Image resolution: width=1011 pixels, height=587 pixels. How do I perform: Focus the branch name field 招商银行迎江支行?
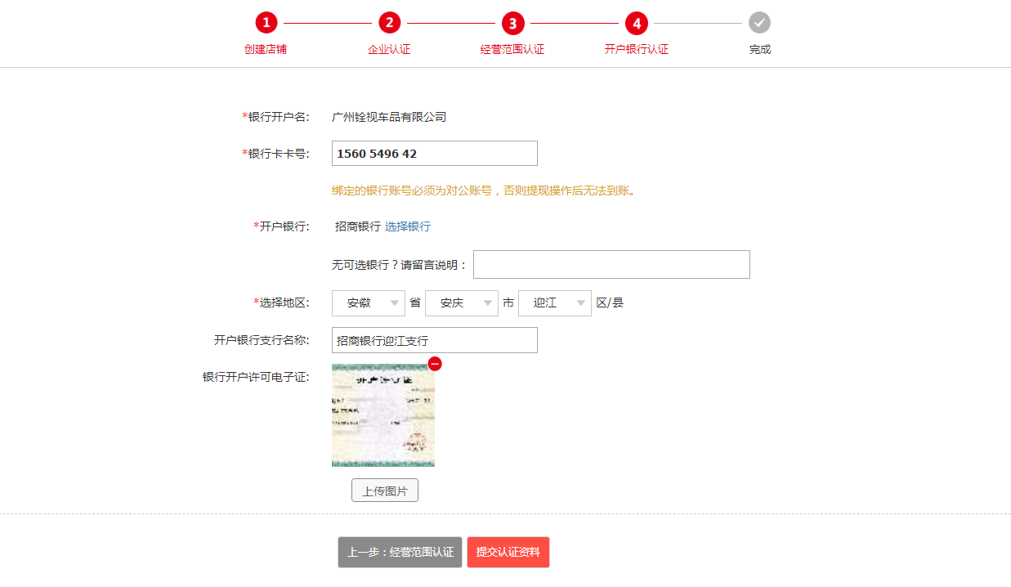[x=435, y=340]
